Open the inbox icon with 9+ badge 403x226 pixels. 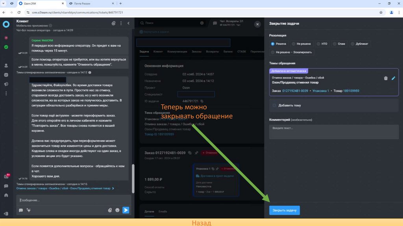point(7,176)
